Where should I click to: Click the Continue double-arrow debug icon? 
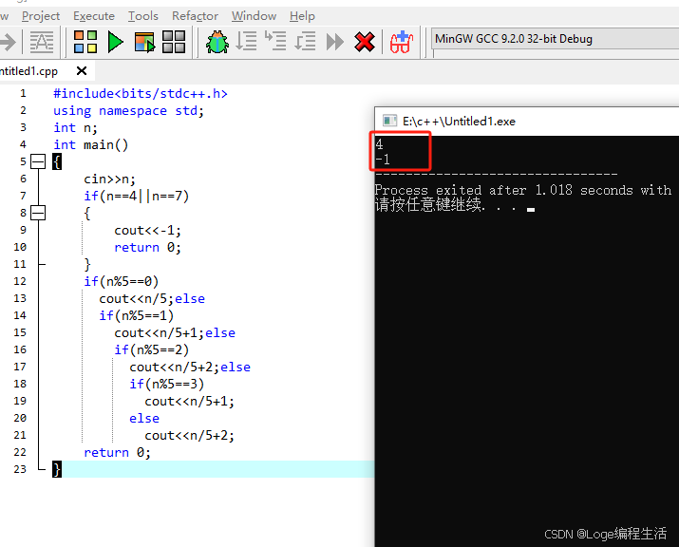pos(334,42)
